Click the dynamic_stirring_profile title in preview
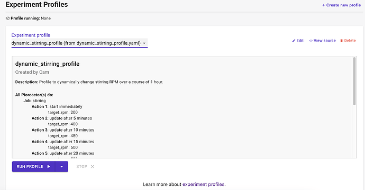 (47, 64)
